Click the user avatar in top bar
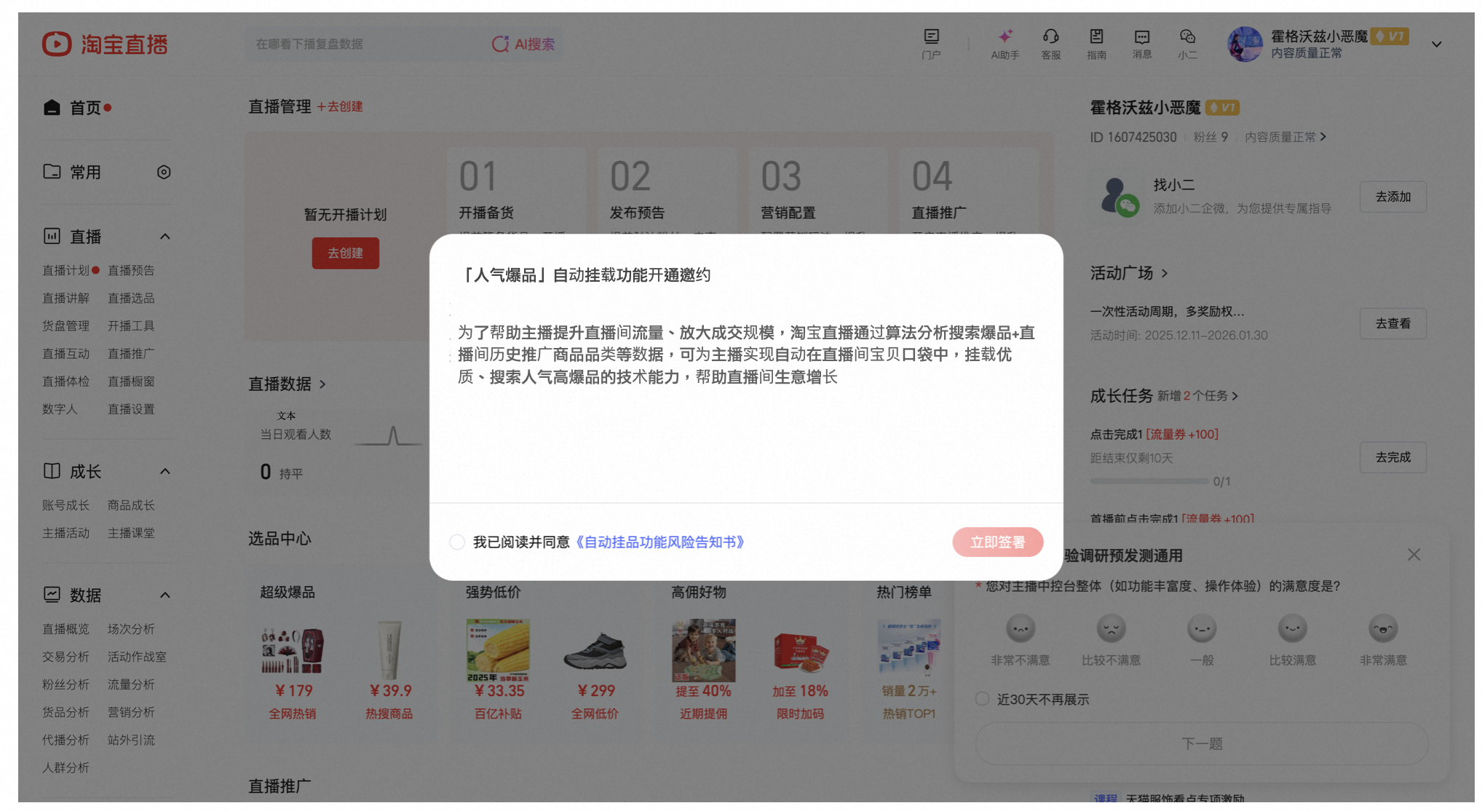This screenshot has height=811, width=1482. click(1245, 44)
